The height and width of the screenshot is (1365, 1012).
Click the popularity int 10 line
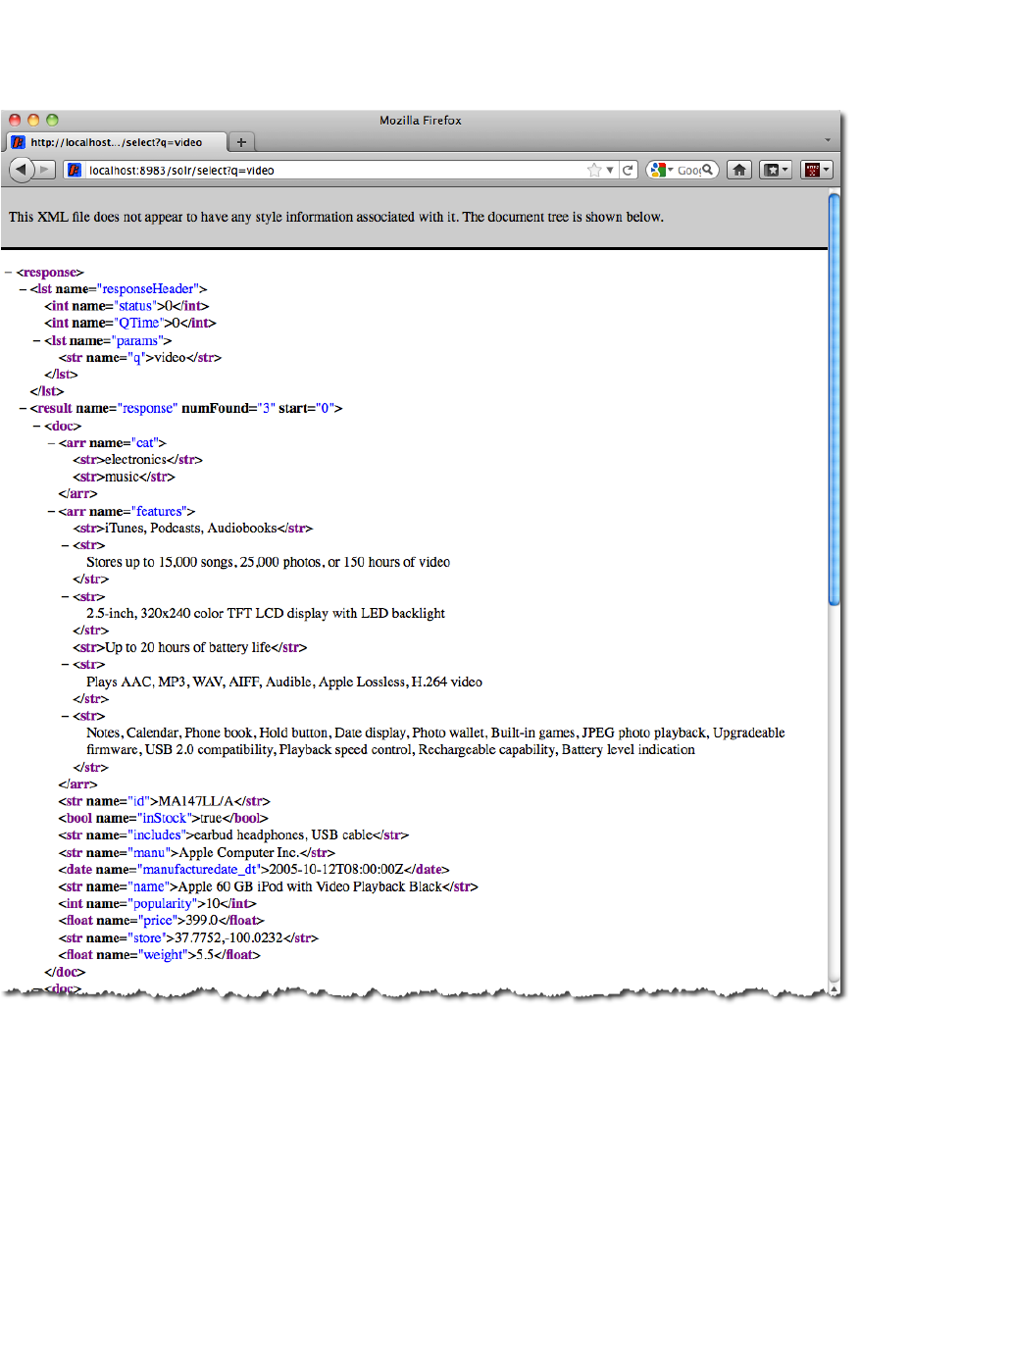coord(158,904)
